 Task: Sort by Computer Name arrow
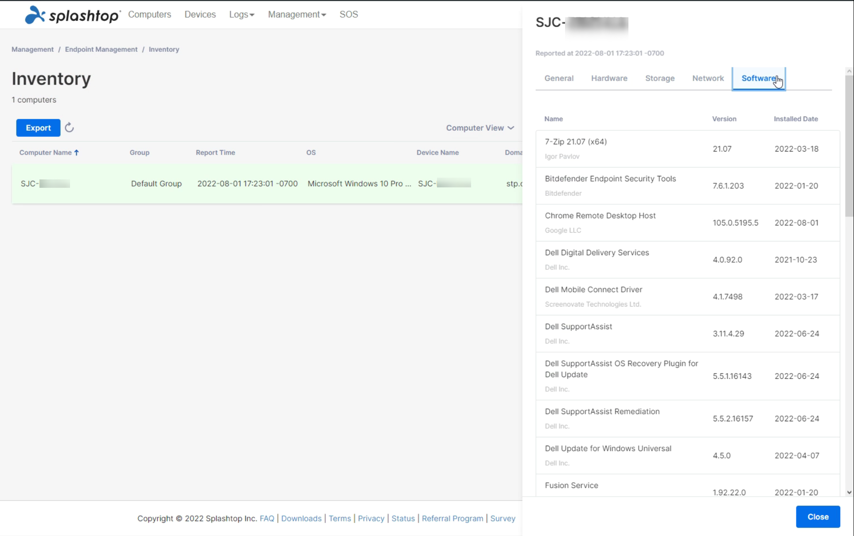77,152
